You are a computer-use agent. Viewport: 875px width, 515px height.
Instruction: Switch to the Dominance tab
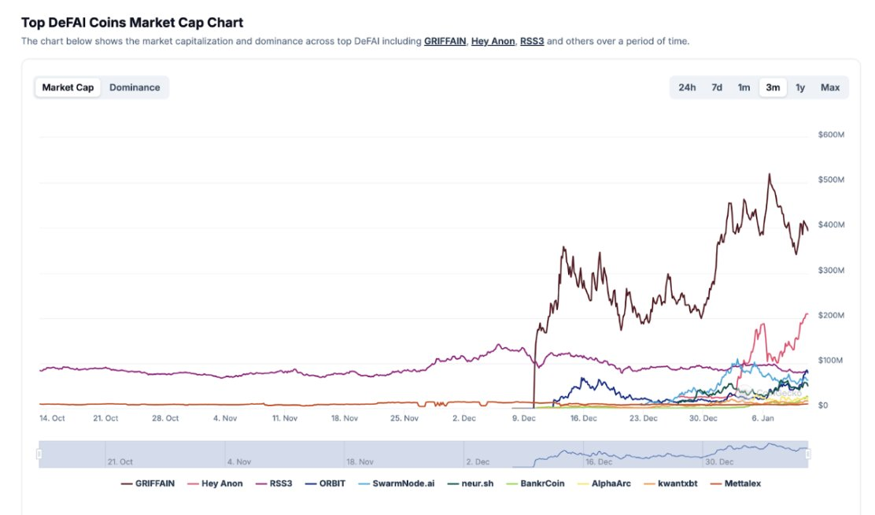click(135, 87)
